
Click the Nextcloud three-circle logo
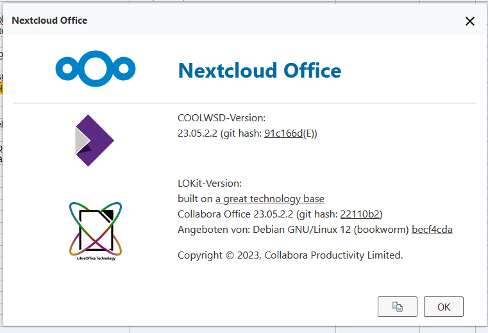tap(96, 69)
